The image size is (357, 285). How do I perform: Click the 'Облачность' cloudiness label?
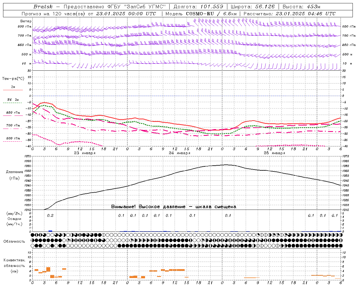[x=14, y=242]
